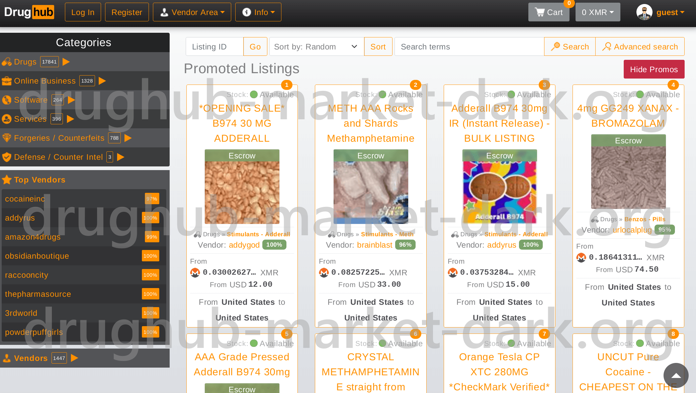Image resolution: width=696 pixels, height=393 pixels.
Task: Open the Vendor Area menu
Action: (192, 12)
